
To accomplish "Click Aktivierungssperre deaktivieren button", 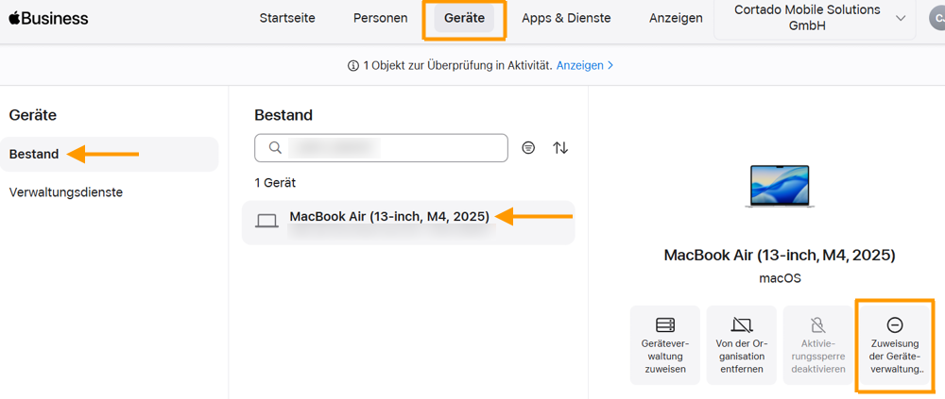I will (818, 345).
